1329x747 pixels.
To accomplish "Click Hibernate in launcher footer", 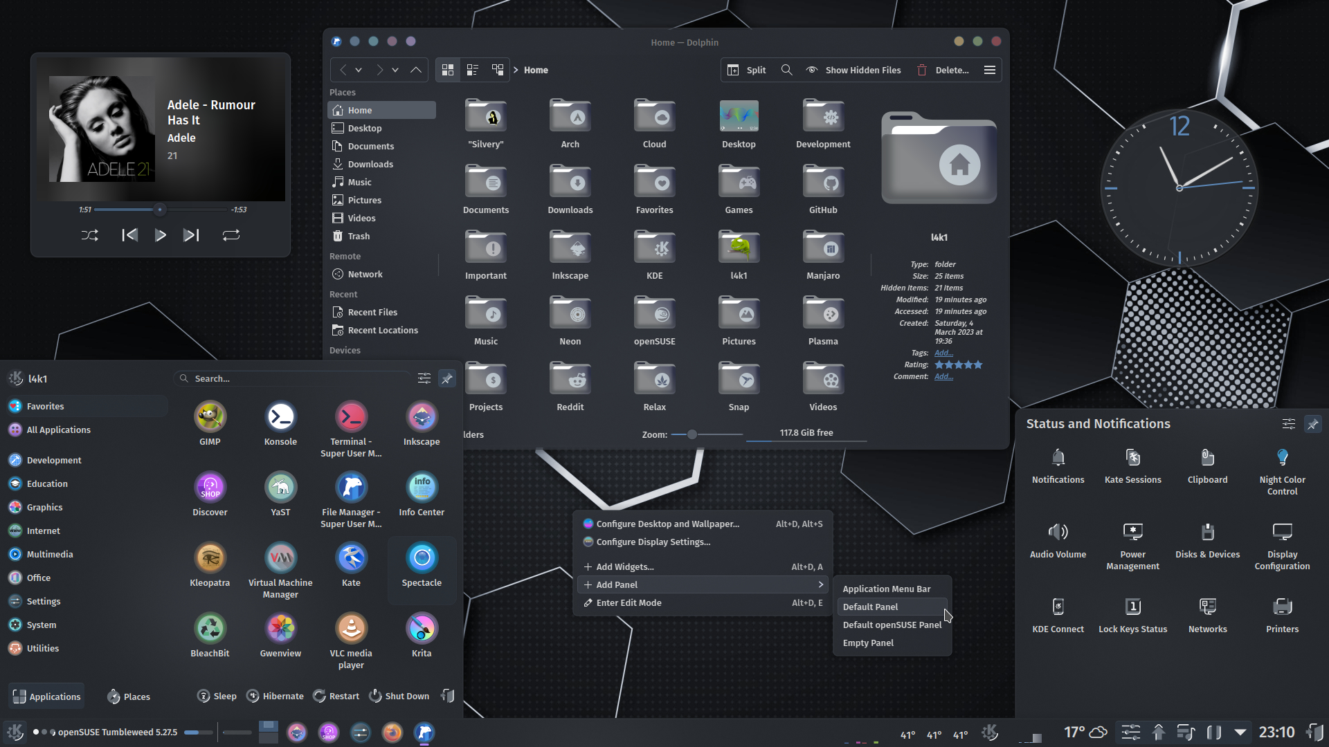I will click(275, 696).
